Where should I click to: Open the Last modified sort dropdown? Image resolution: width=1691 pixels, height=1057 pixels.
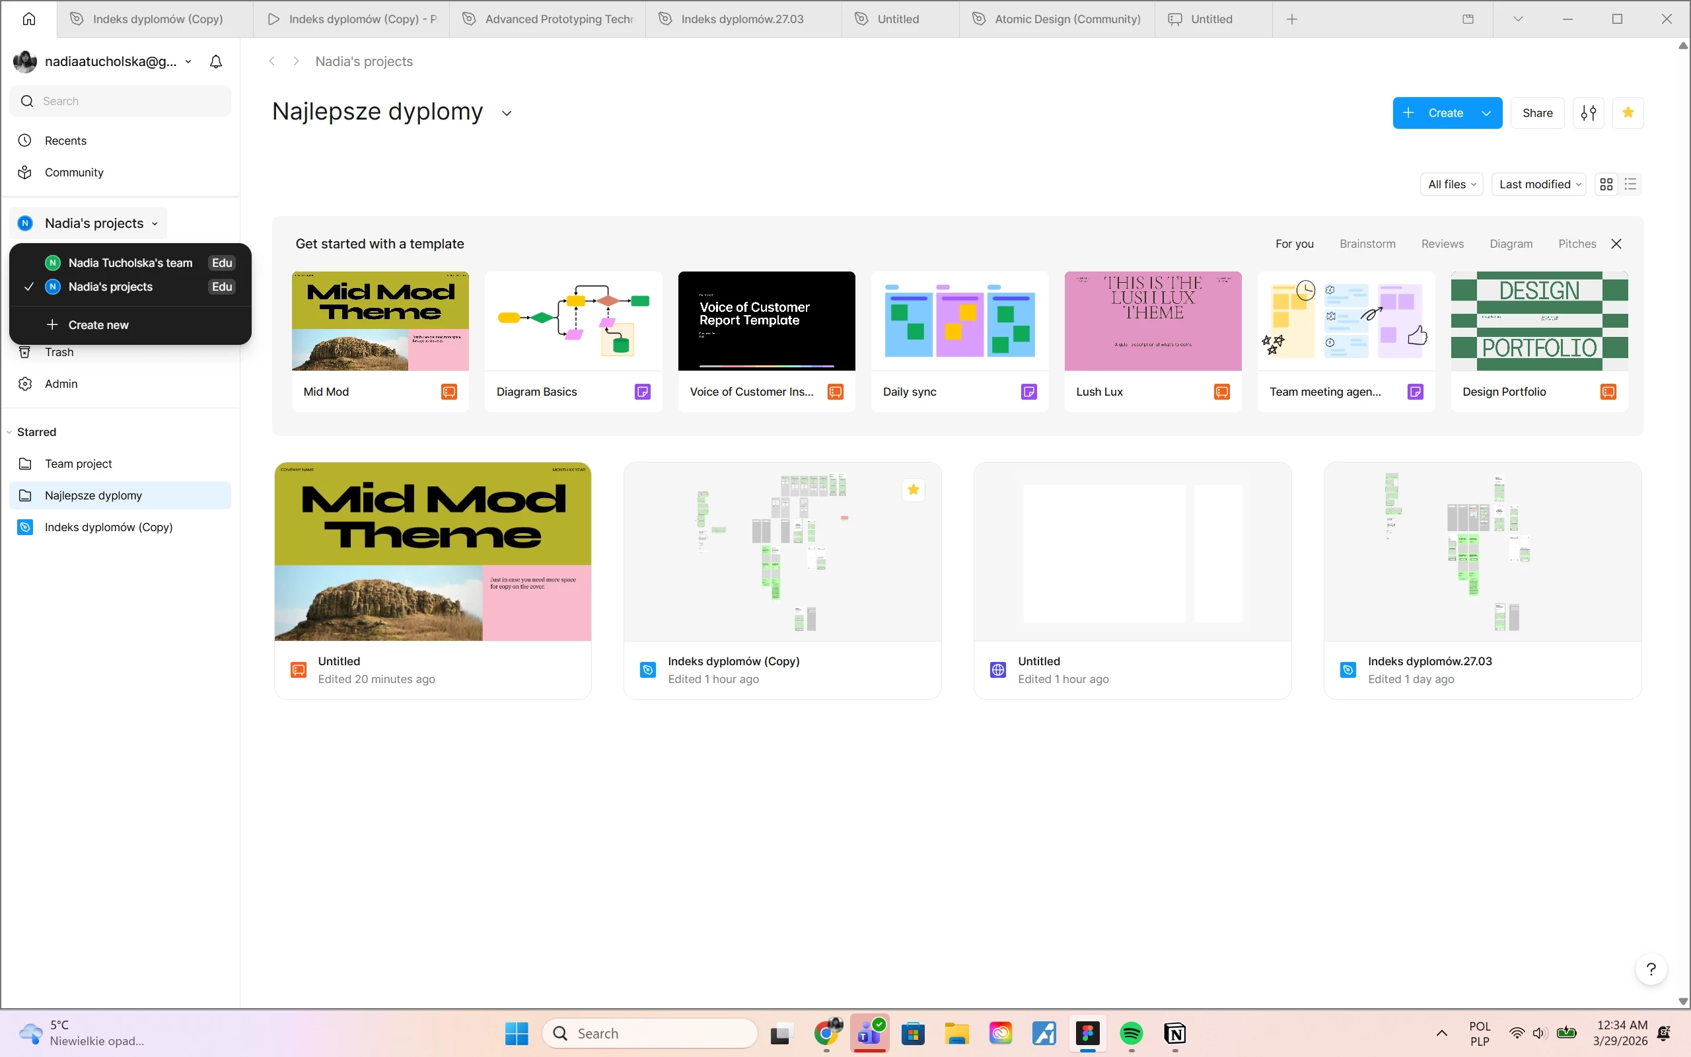1538,184
